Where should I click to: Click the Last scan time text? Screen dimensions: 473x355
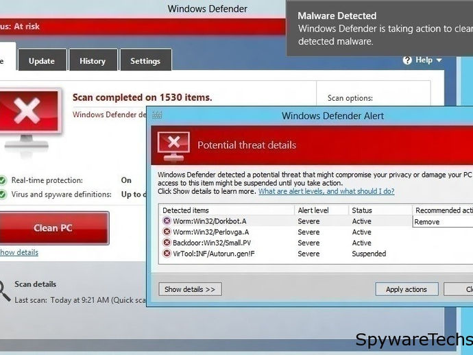[80, 300]
